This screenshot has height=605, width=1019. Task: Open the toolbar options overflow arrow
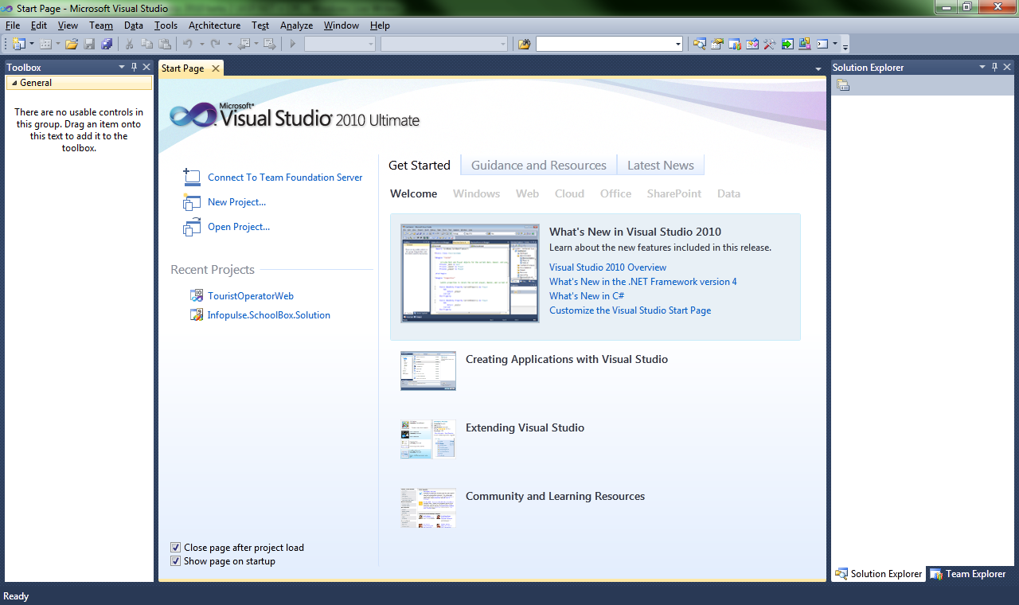845,46
